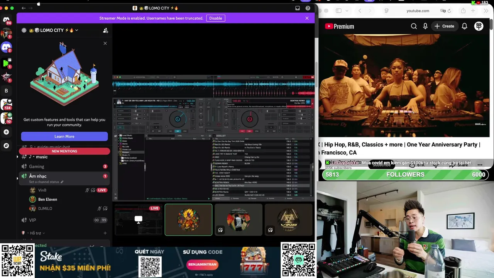Open Discover servers compass icon
Screen dimensions: 494x278
tap(6, 146)
